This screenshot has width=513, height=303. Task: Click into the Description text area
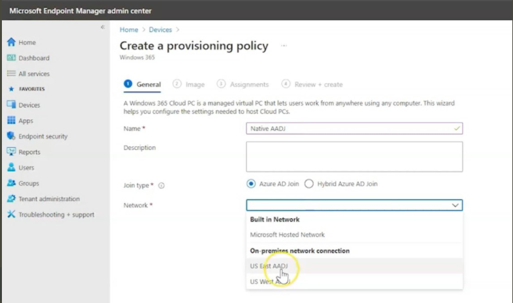pos(354,157)
